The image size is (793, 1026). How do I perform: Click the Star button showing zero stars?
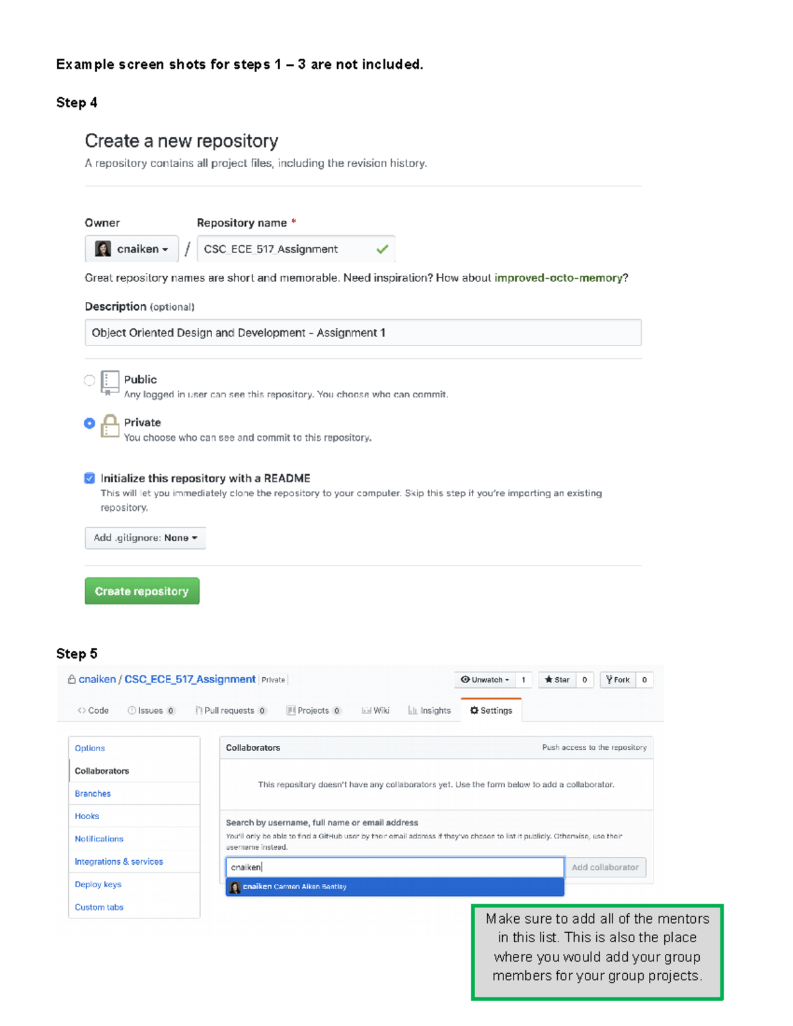coord(557,679)
